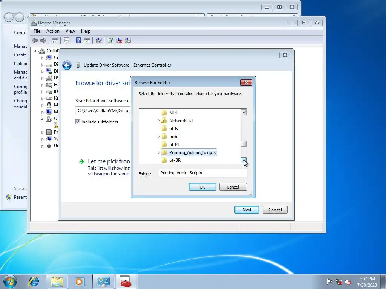Toggle the Include subfolders checkbox
The width and height of the screenshot is (386, 289).
pos(78,122)
